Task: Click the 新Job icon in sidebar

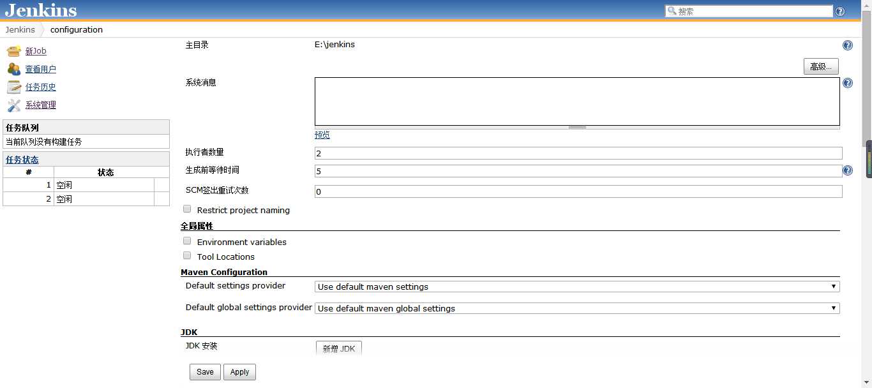Action: (x=14, y=51)
